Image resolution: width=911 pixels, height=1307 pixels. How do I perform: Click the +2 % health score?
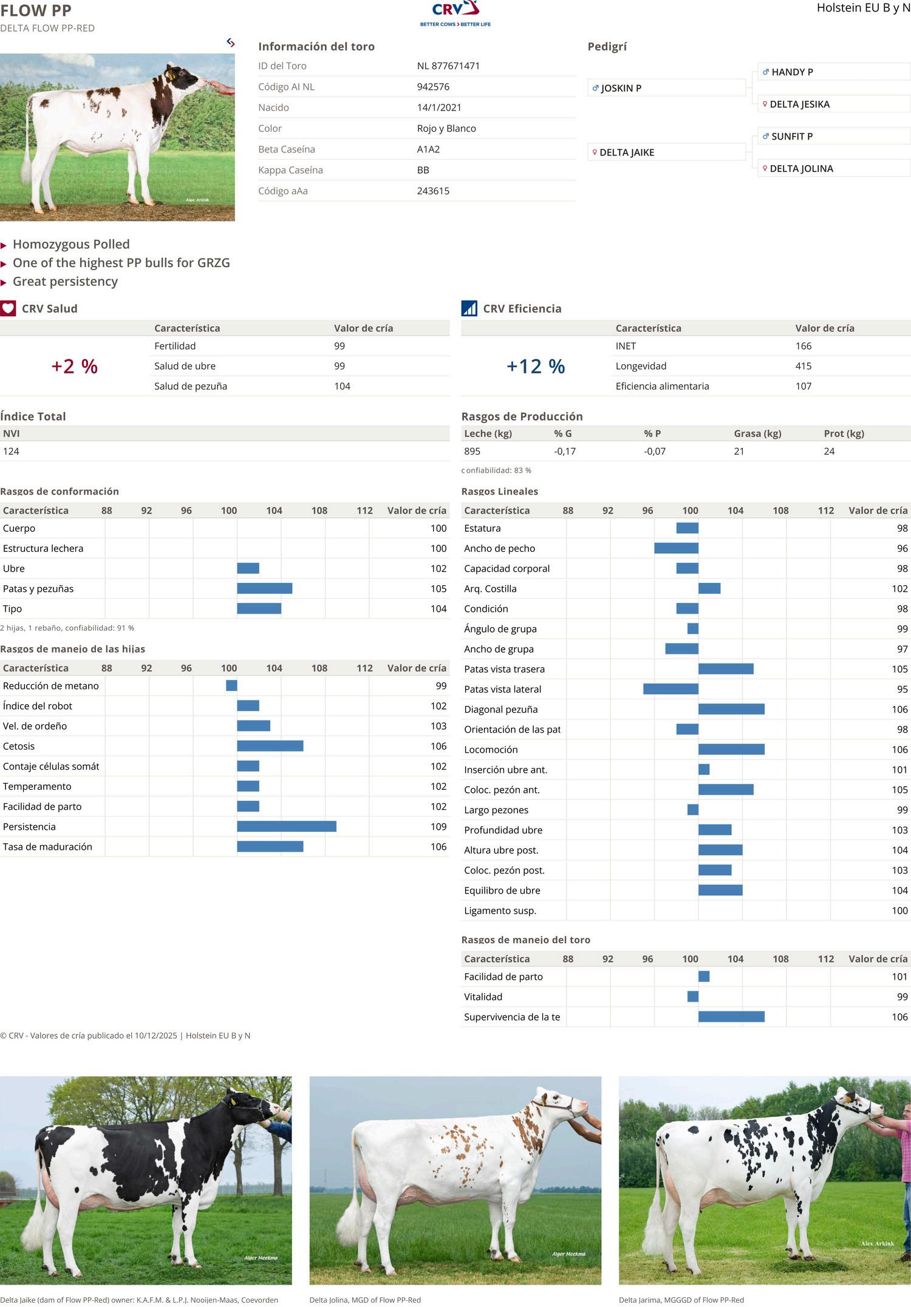pyautogui.click(x=74, y=366)
